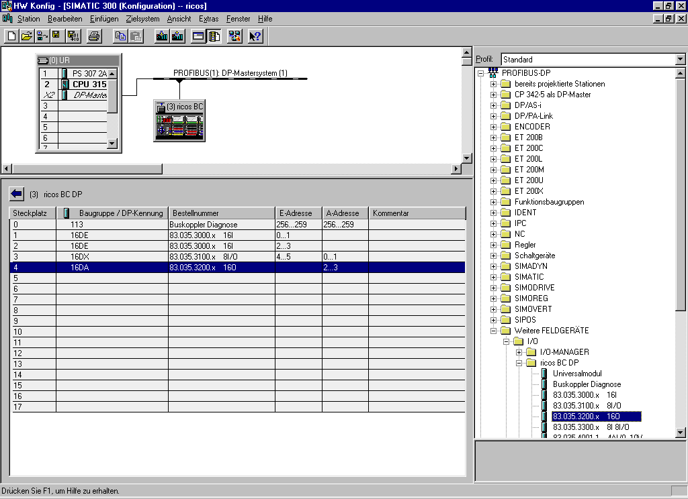Click the Save and Compile toolbar icon
This screenshot has height=499, width=688.
(73, 36)
